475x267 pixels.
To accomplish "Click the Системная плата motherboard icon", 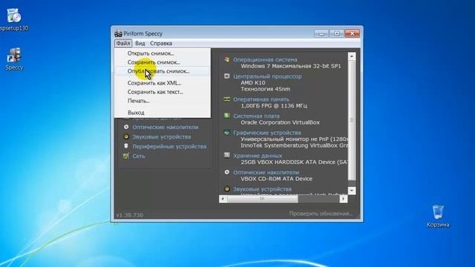I will [227, 116].
